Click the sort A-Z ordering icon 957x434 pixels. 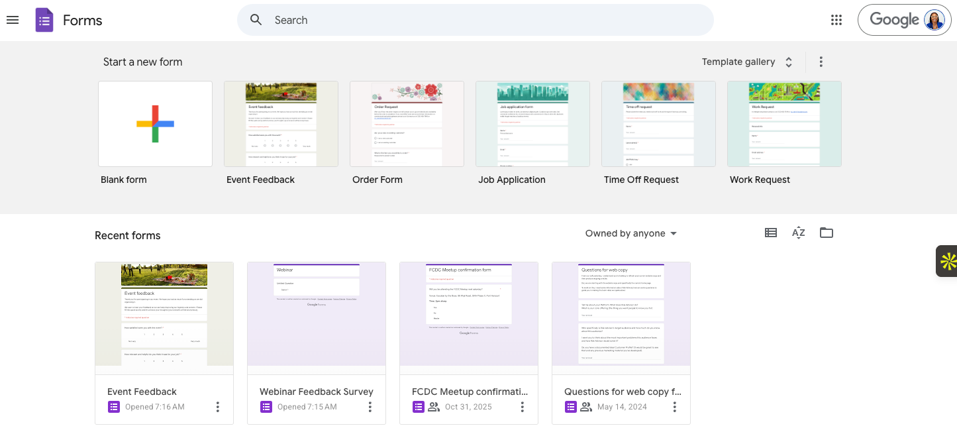coord(798,233)
